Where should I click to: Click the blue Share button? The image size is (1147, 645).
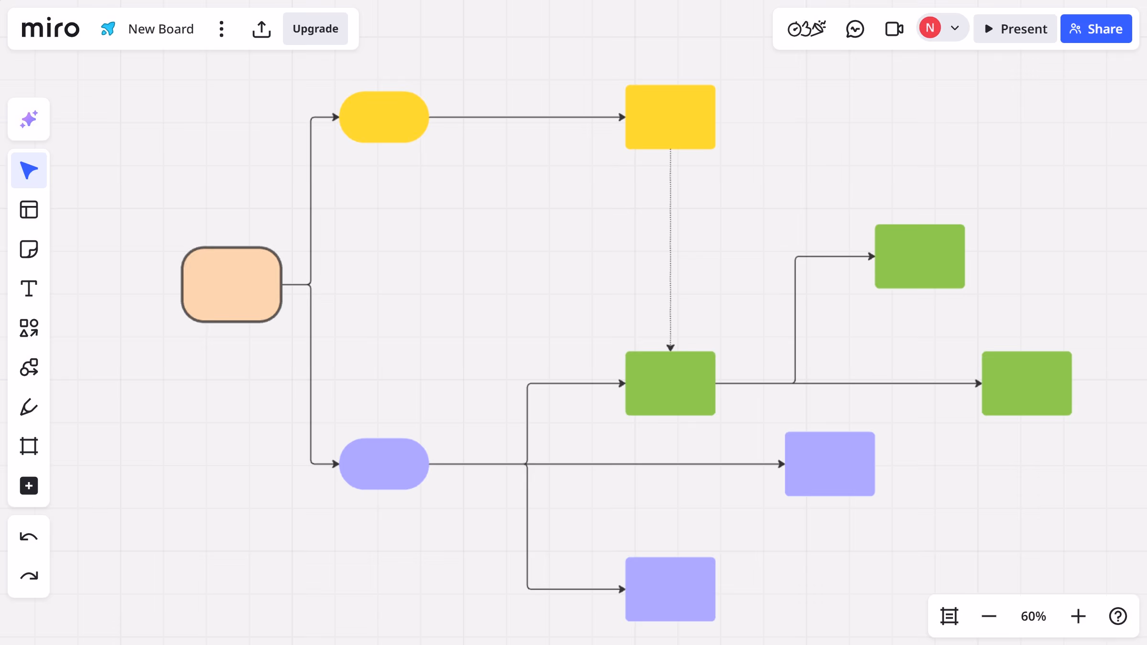[1096, 29]
